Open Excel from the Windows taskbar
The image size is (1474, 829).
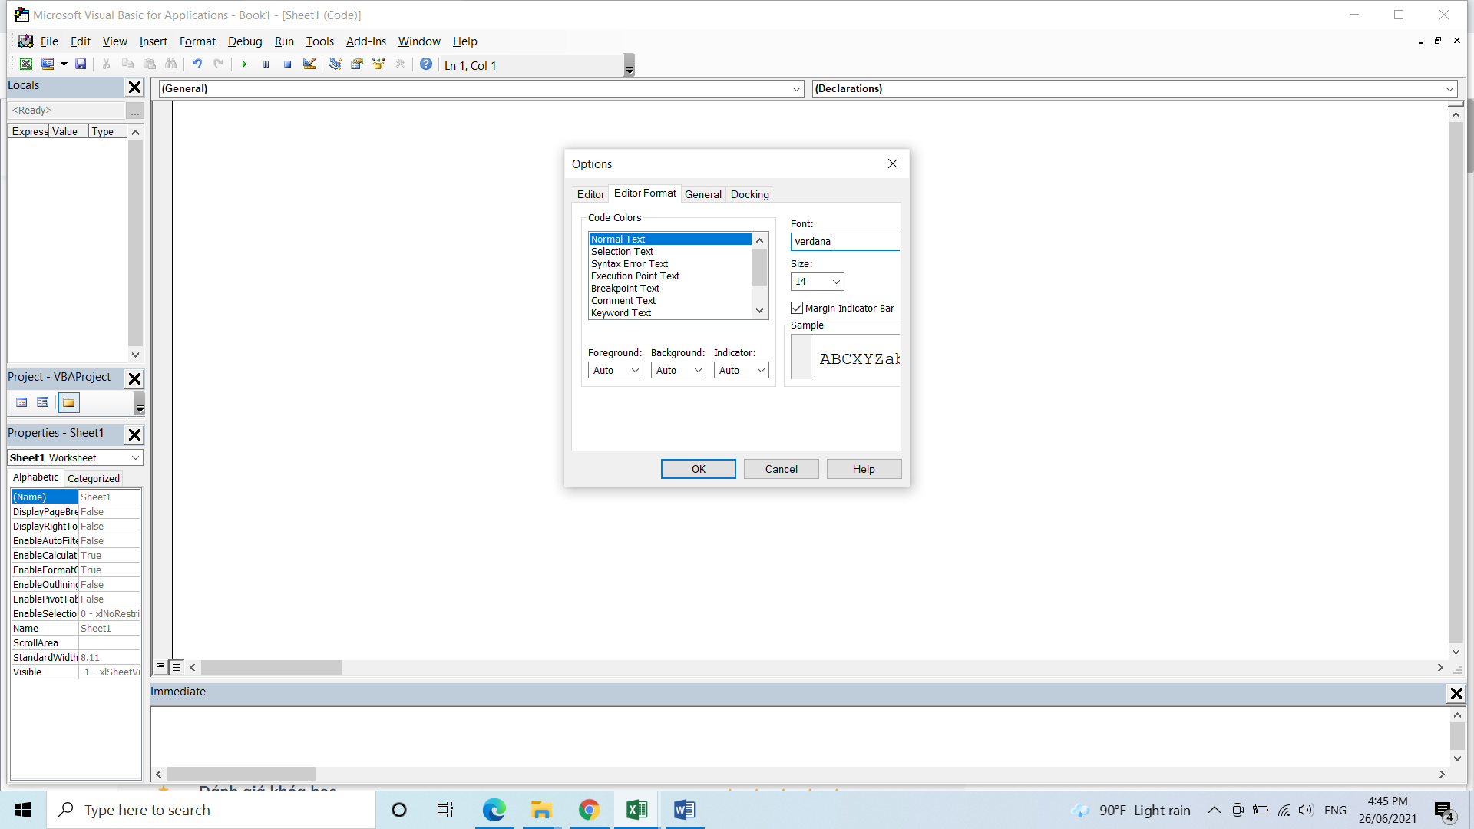point(636,810)
